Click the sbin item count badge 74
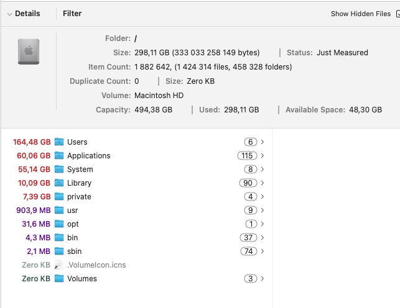The image size is (400, 308). [248, 251]
